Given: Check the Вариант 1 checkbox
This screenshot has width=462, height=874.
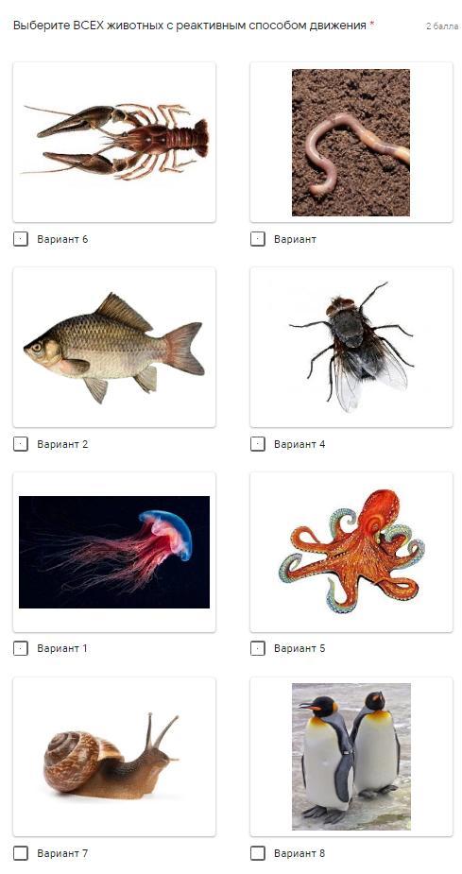Looking at the screenshot, I should coord(21,648).
